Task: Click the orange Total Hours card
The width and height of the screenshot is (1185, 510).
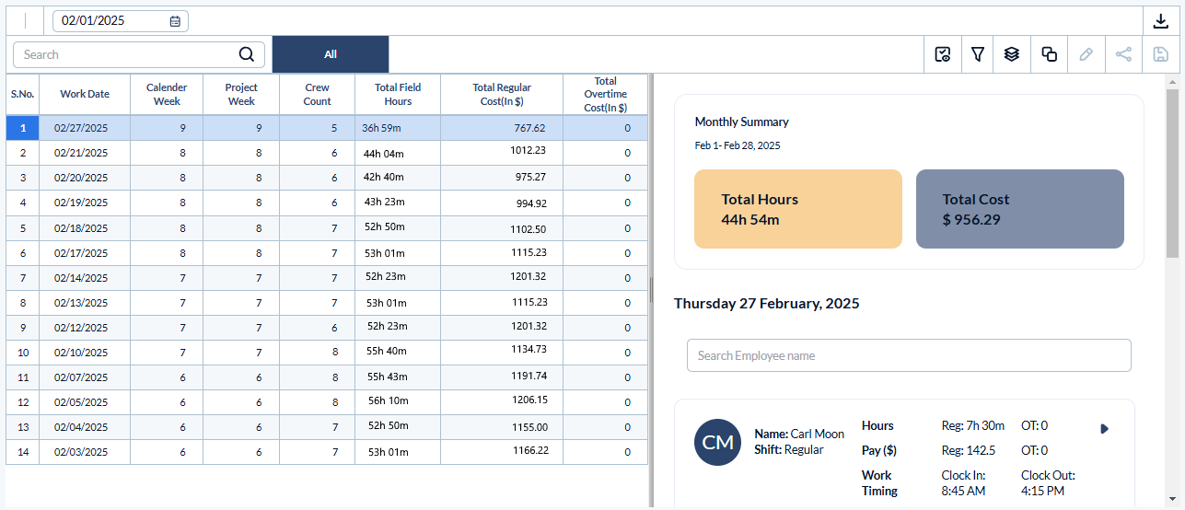Action: click(798, 209)
